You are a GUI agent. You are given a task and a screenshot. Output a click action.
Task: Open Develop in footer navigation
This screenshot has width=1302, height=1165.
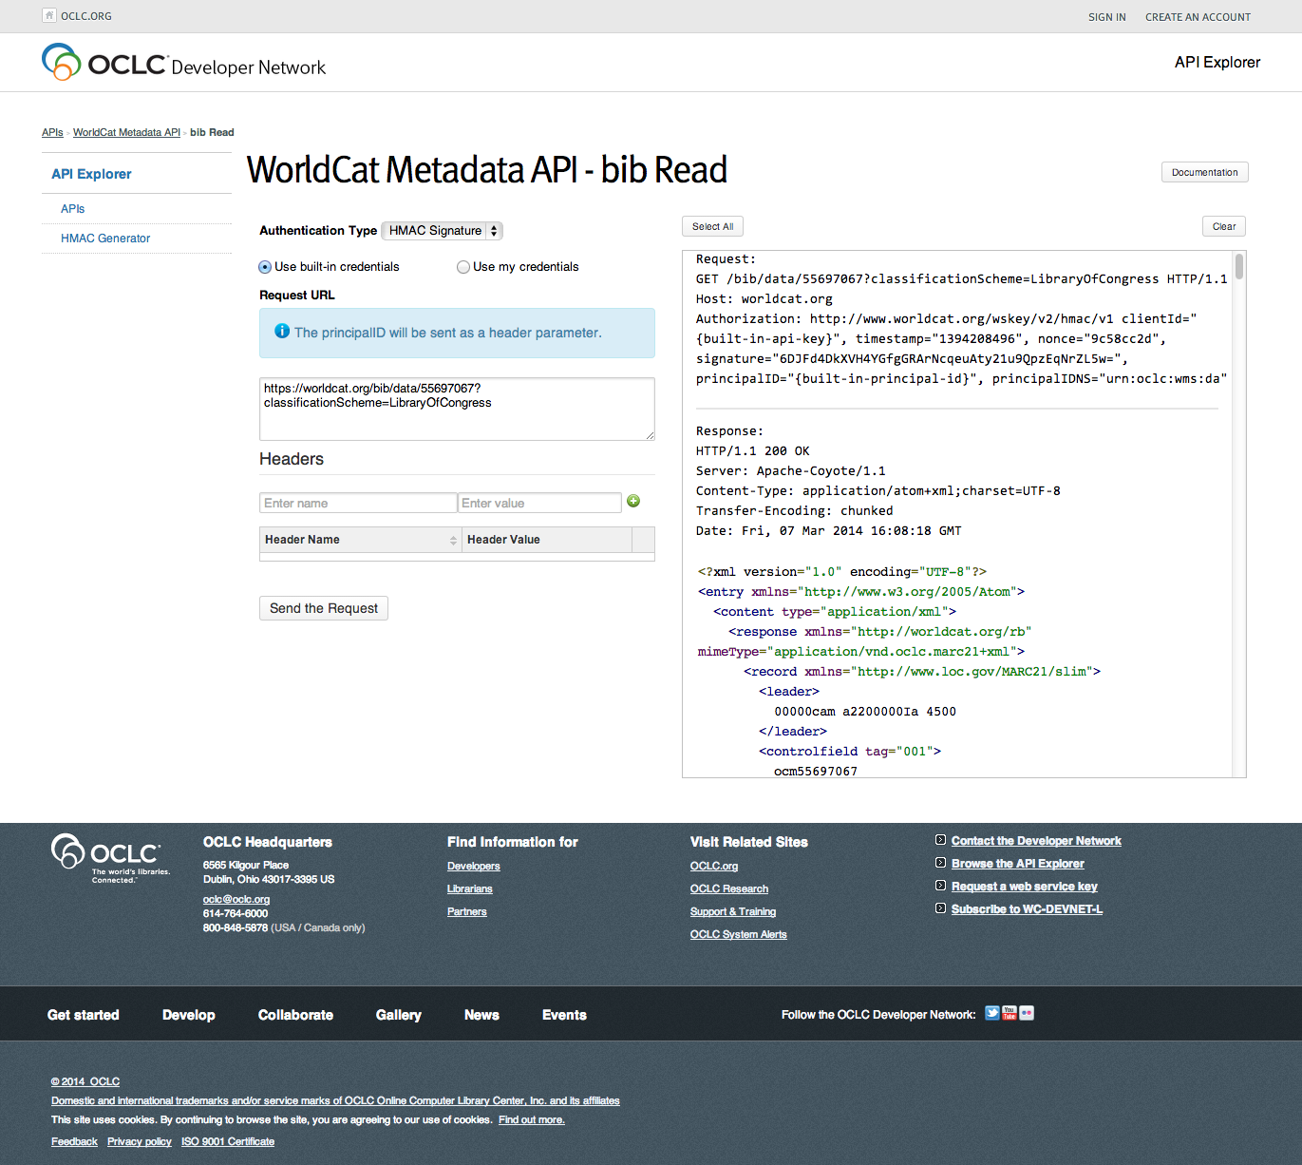tap(189, 1015)
